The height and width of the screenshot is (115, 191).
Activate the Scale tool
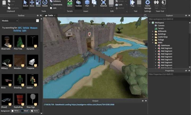pos(38,3)
